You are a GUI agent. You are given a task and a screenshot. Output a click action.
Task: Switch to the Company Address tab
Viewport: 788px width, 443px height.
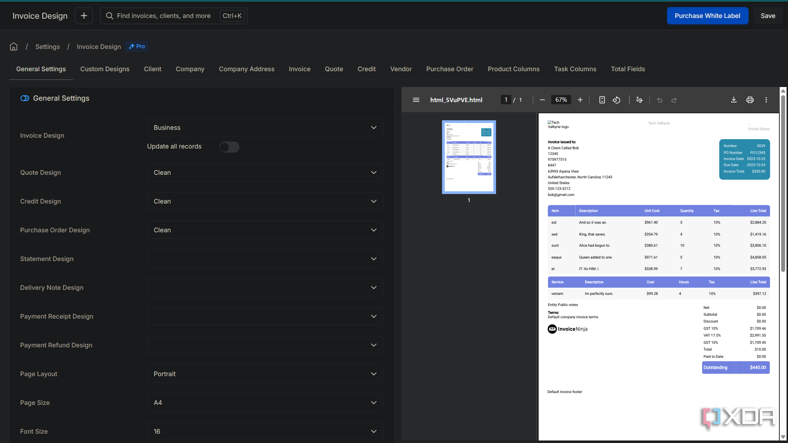pyautogui.click(x=246, y=69)
